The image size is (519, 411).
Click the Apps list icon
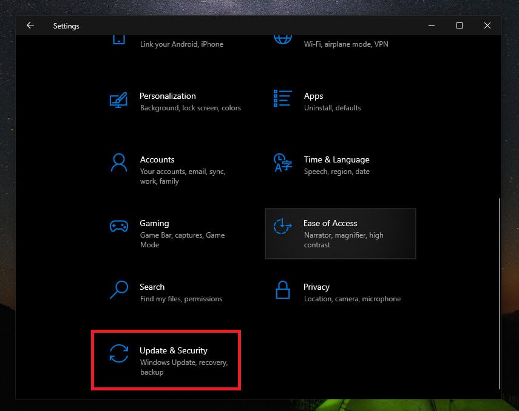(283, 99)
